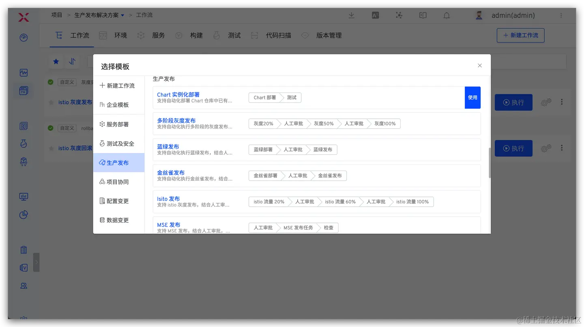Viewport: 584px width, 327px height.
Task: Click the dialog's vertical scrollbar
Action: tap(490, 163)
